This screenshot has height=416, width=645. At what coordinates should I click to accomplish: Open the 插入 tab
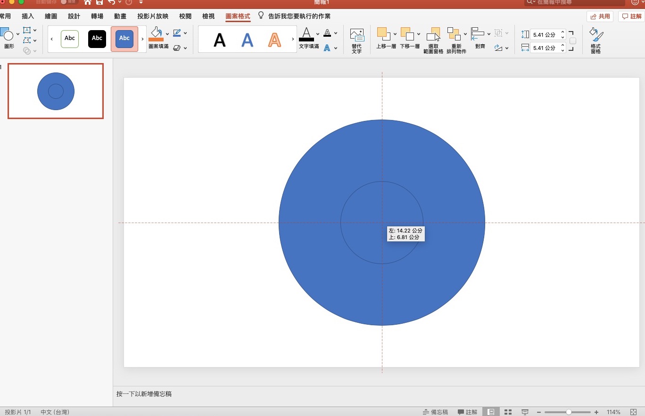tap(28, 16)
